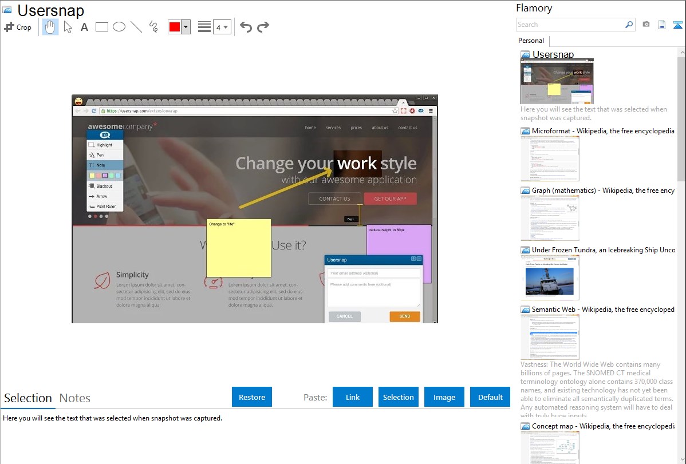Click the red color swatch
Image resolution: width=686 pixels, height=464 pixels.
(175, 27)
